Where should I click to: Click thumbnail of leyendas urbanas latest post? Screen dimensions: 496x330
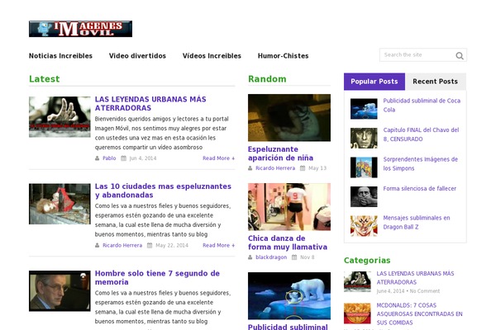60,117
